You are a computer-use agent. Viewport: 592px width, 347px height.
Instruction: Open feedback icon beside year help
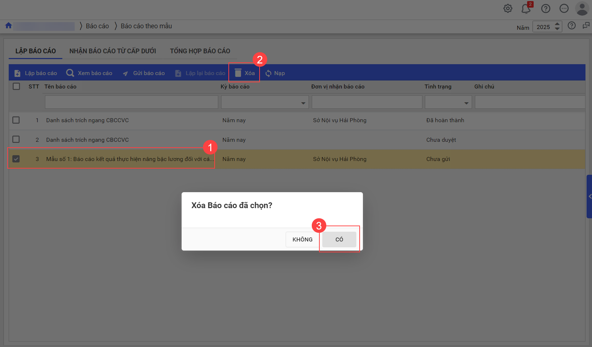pyautogui.click(x=586, y=25)
